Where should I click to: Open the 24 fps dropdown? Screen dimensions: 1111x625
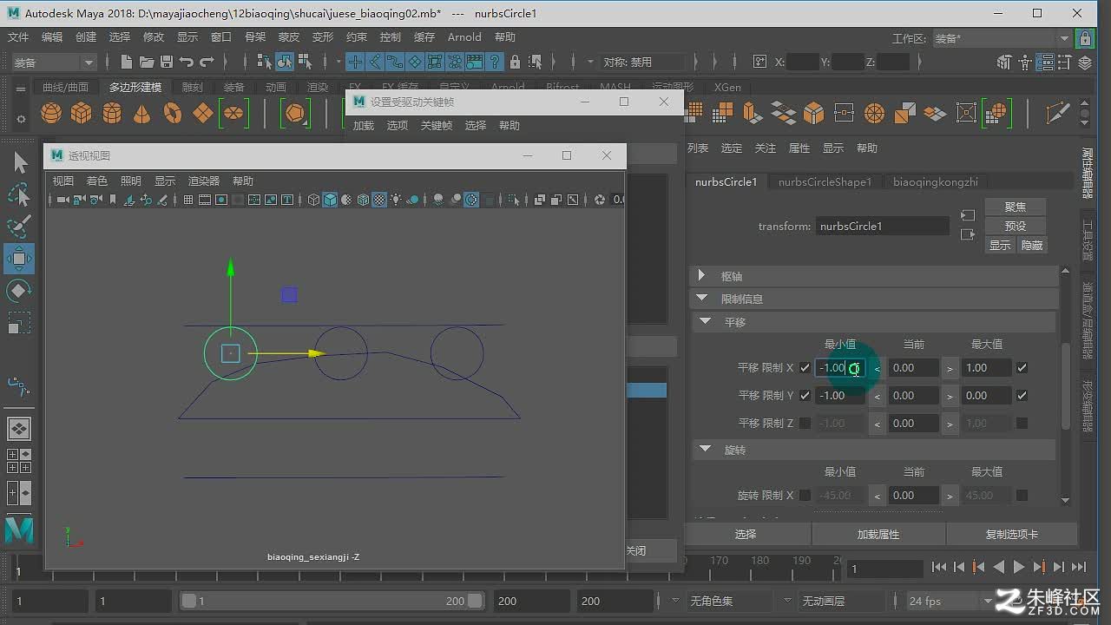[x=950, y=601]
